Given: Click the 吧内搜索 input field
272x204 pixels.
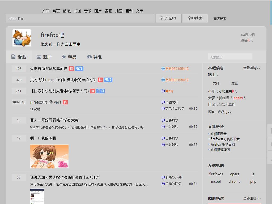Looking at the screenshot, I should (230, 56).
